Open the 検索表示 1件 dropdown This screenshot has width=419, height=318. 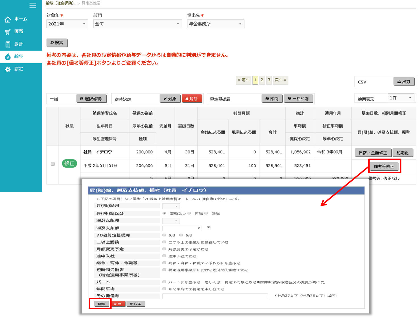(x=401, y=98)
